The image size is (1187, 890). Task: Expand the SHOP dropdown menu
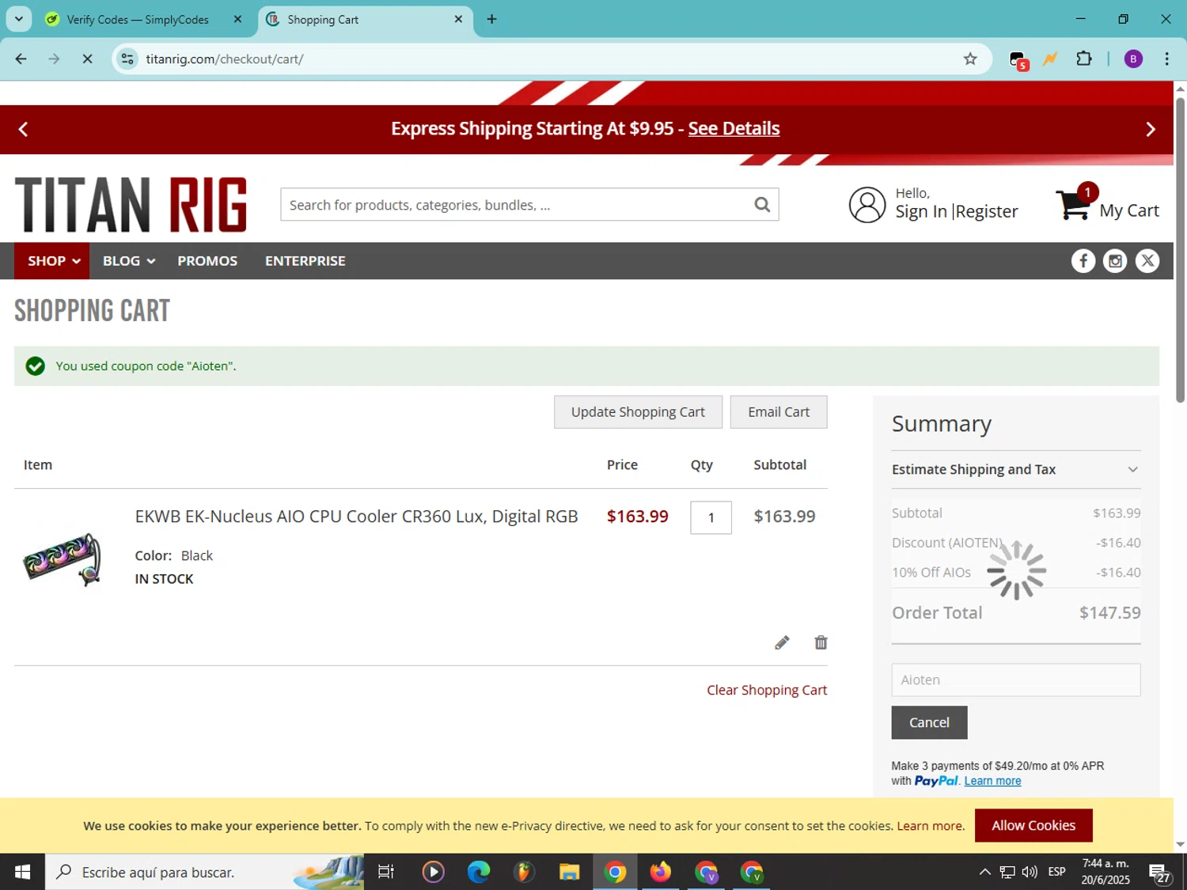tap(54, 261)
